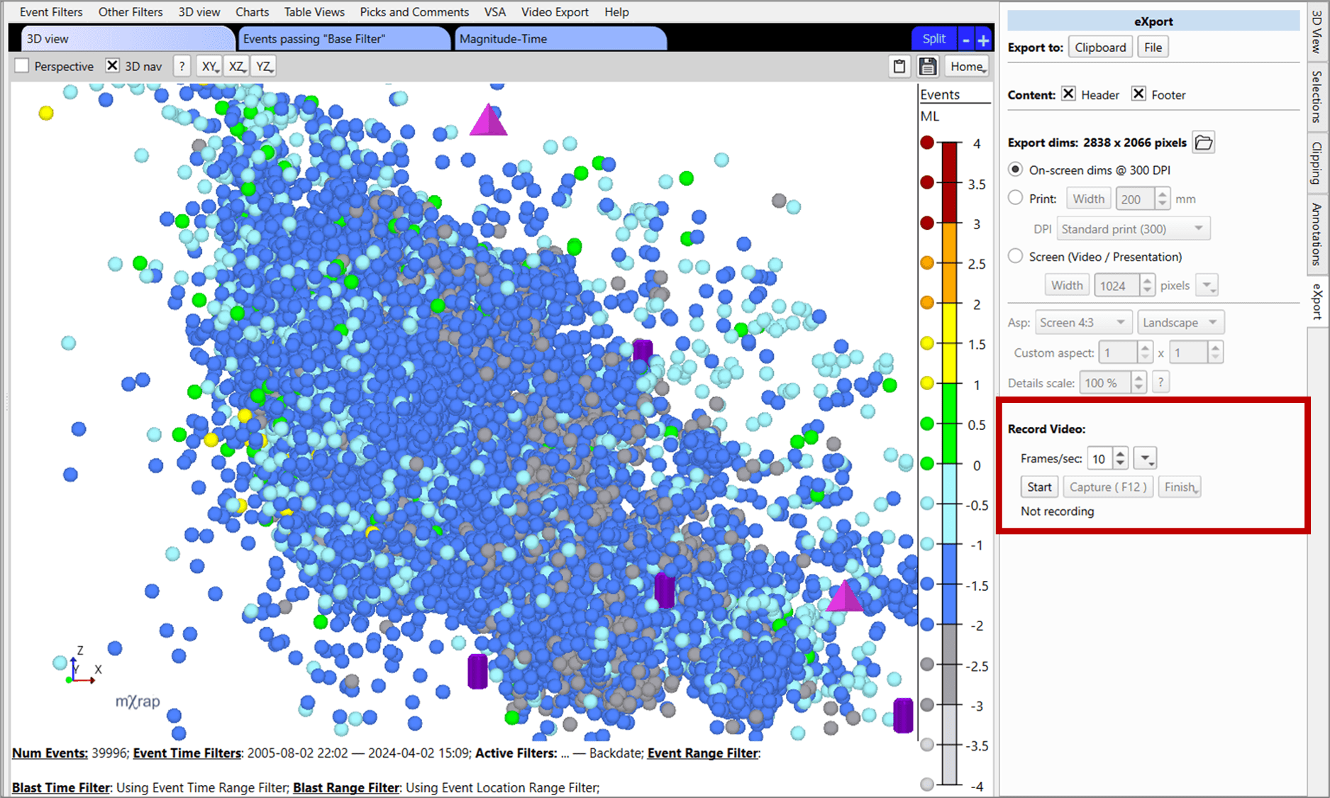Screen dimensions: 1330x798
Task: Select Screen (Video / Presentation) radio option
Action: pyautogui.click(x=1016, y=256)
